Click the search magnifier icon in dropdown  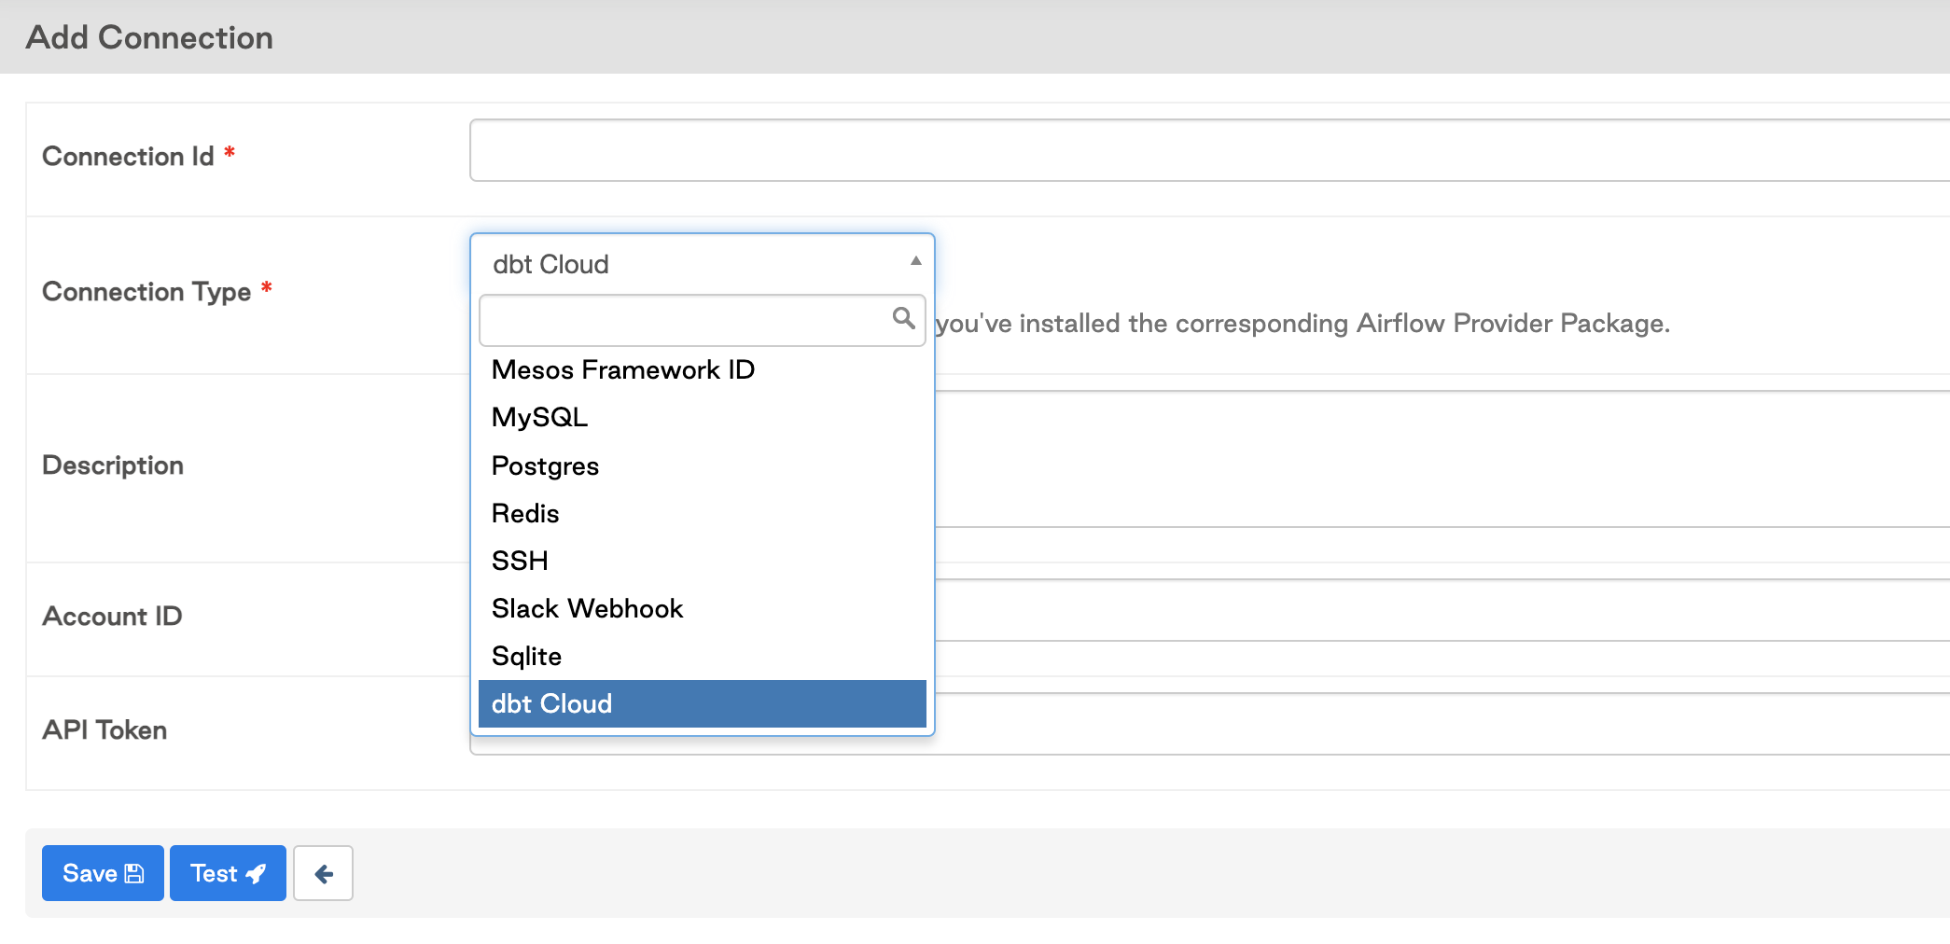click(x=902, y=319)
